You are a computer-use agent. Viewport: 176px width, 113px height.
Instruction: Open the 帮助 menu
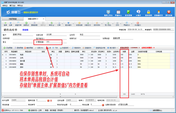20,6
